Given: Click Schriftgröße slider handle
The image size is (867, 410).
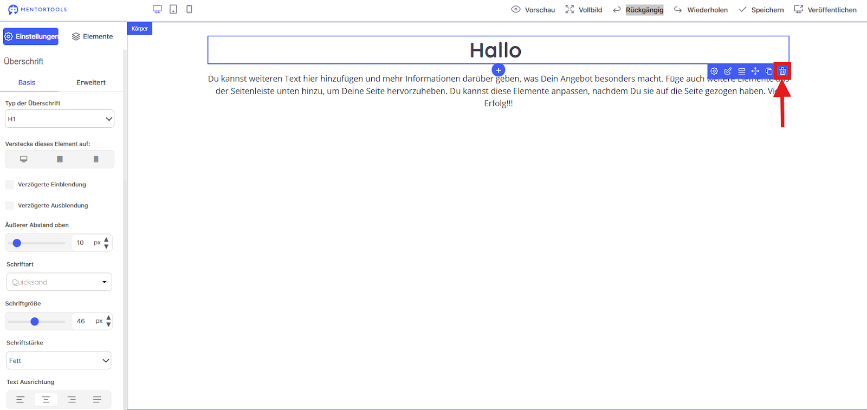Looking at the screenshot, I should click(35, 322).
